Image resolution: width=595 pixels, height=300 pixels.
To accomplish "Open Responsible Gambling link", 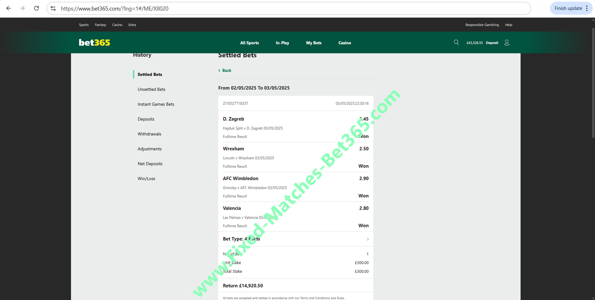I will click(x=482, y=25).
